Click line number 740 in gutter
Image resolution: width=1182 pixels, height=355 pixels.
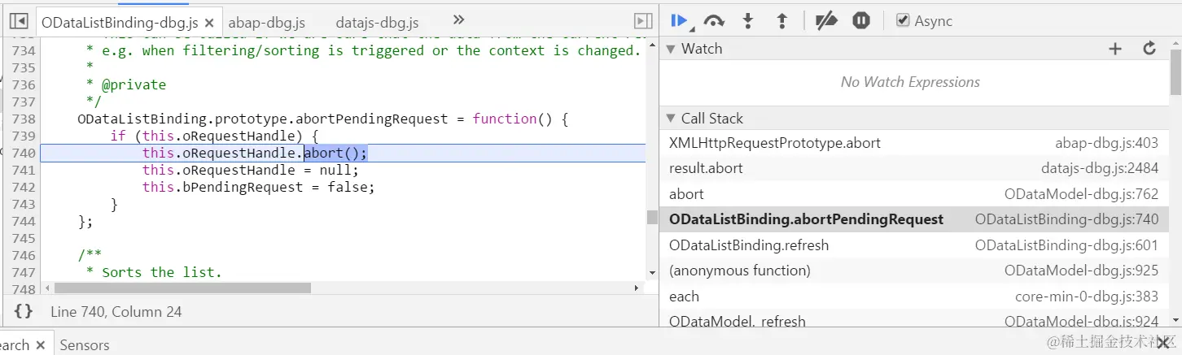[24, 153]
